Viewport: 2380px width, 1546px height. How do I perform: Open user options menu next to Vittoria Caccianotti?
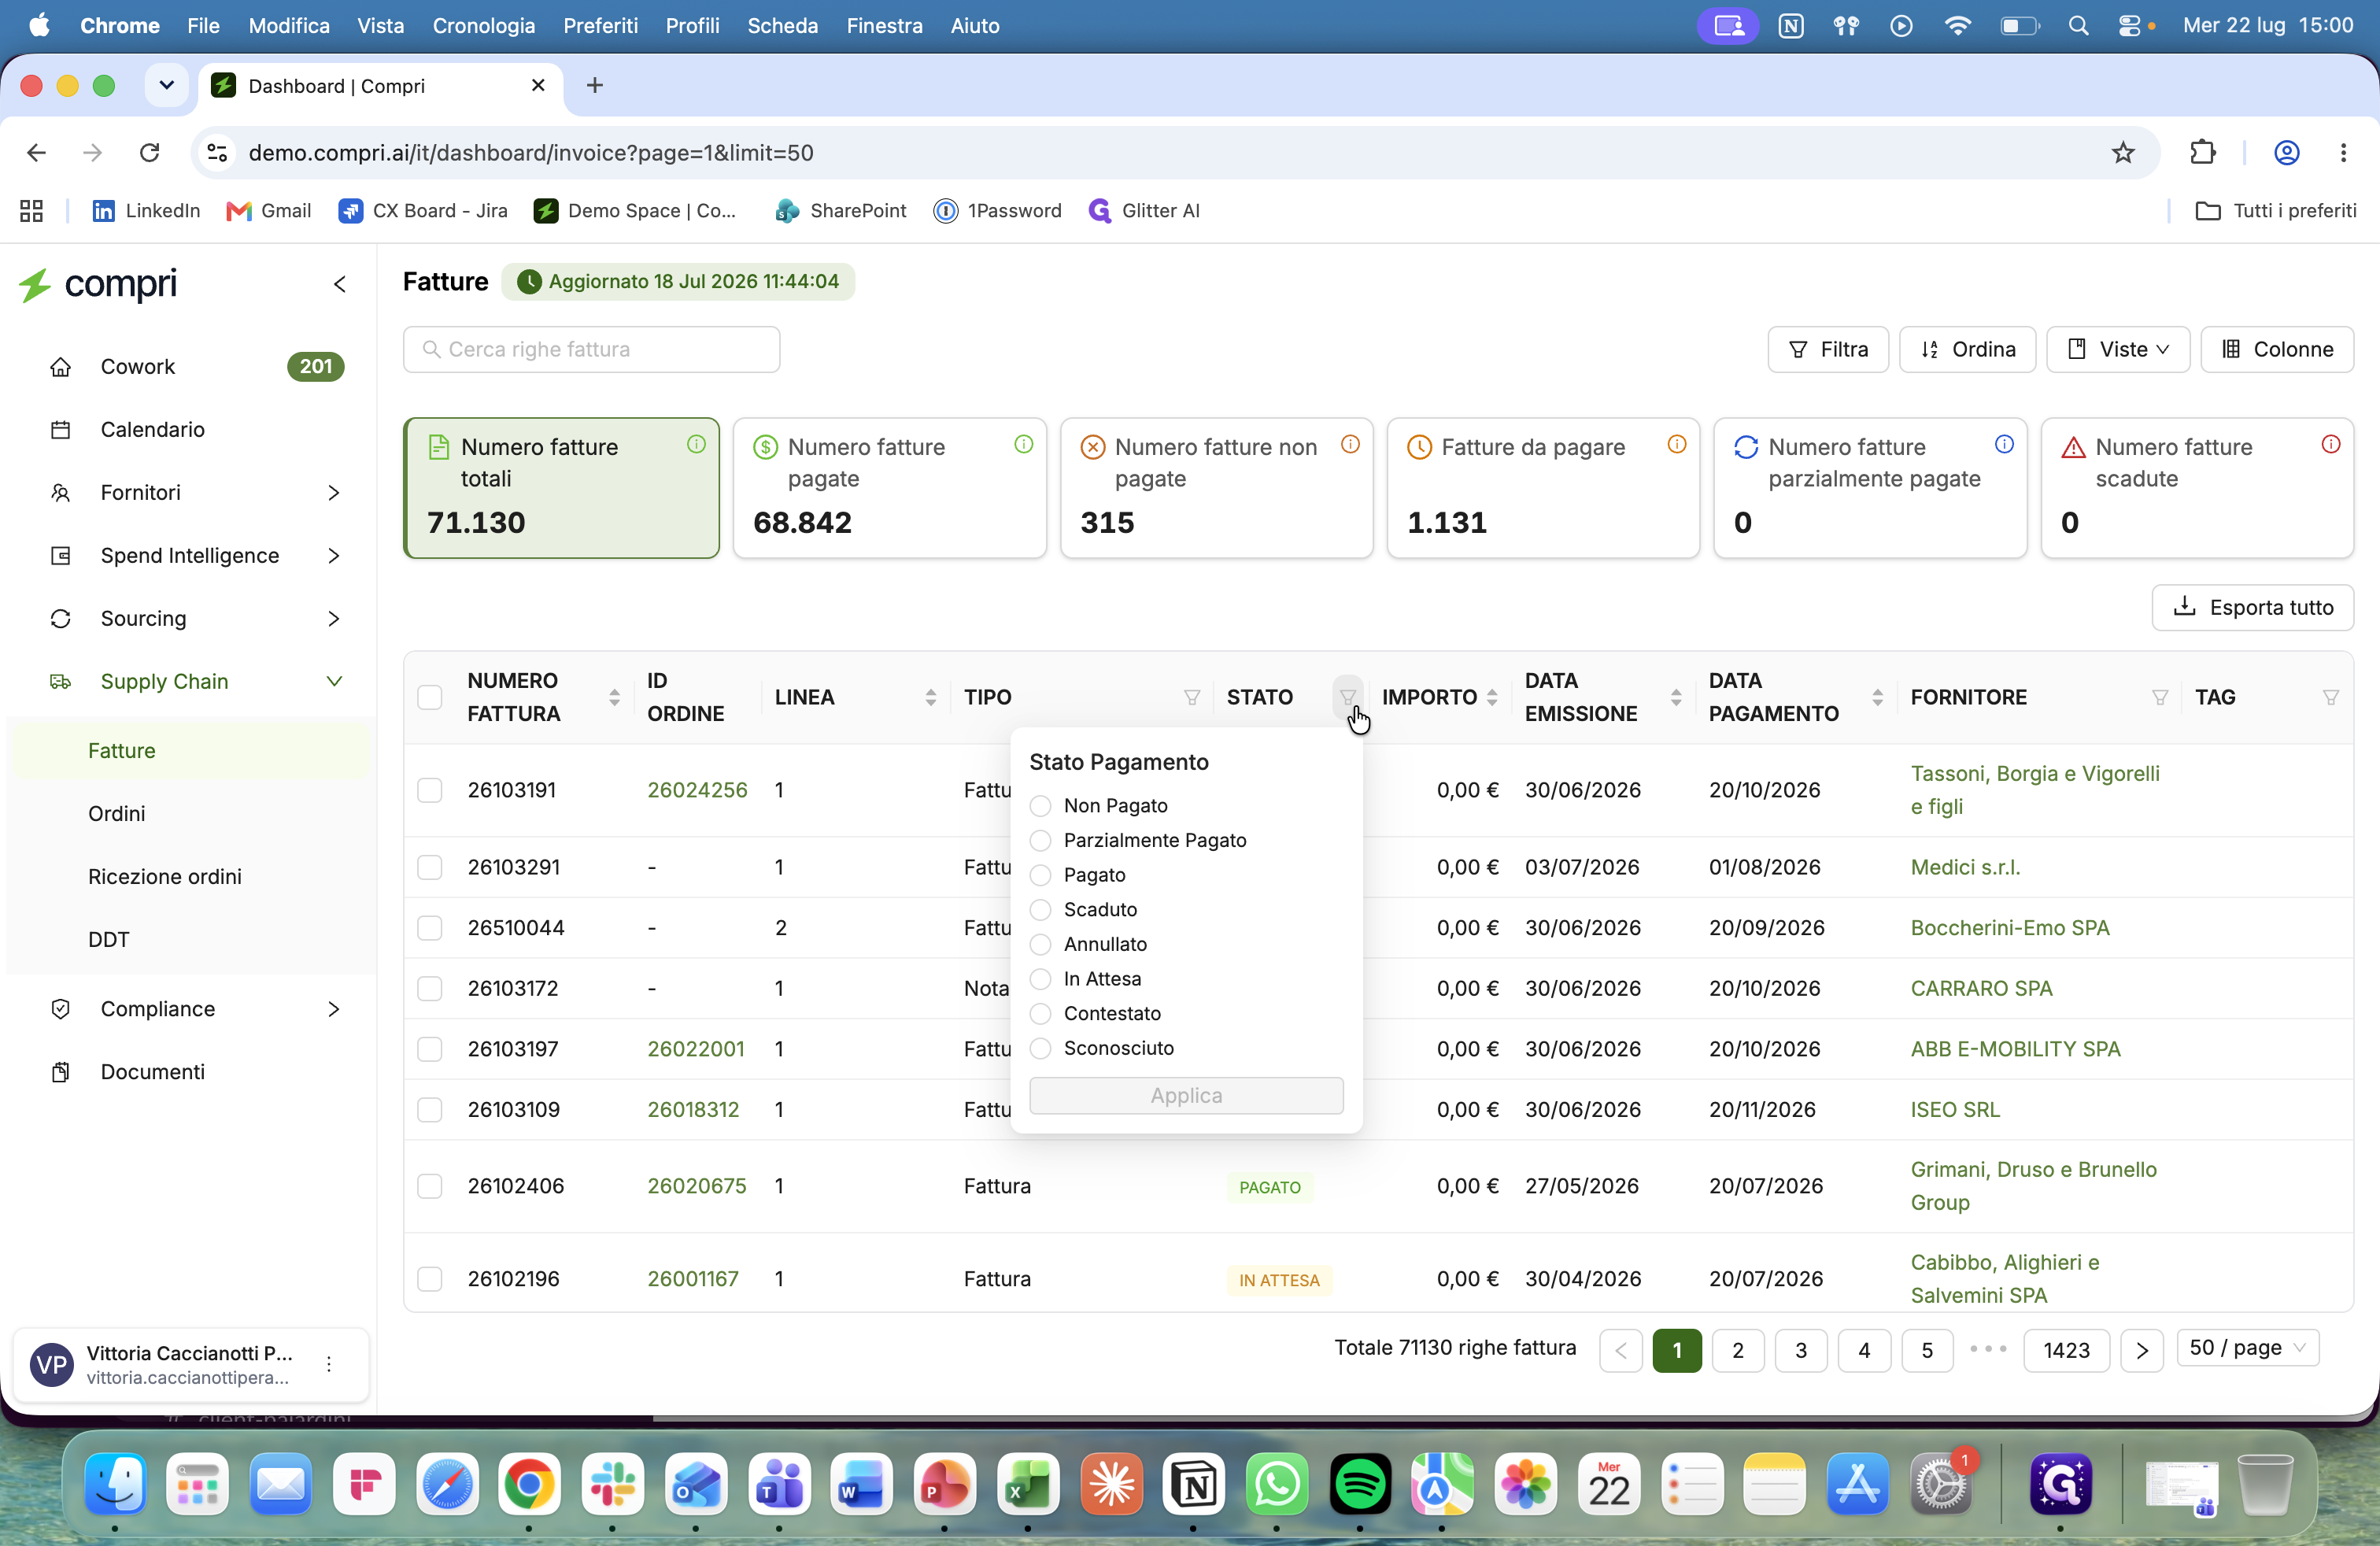pyautogui.click(x=329, y=1364)
